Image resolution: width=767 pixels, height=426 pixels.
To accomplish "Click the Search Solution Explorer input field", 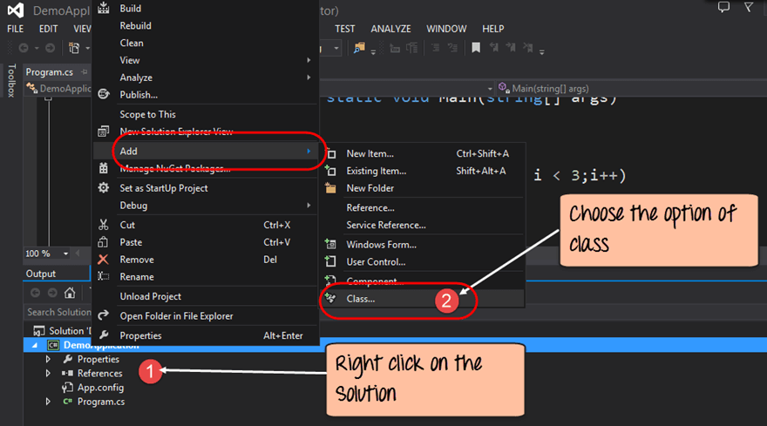I will click(x=58, y=312).
